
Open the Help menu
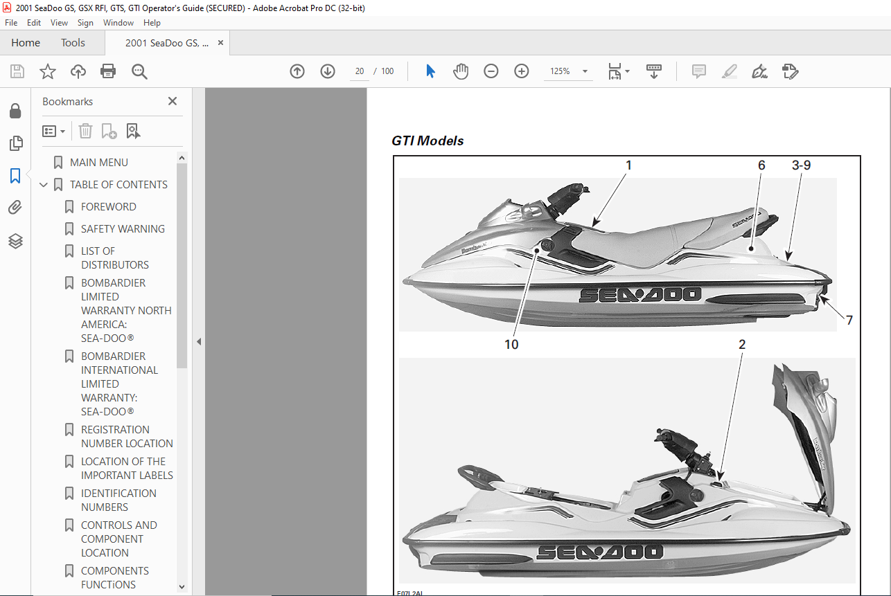click(x=152, y=23)
